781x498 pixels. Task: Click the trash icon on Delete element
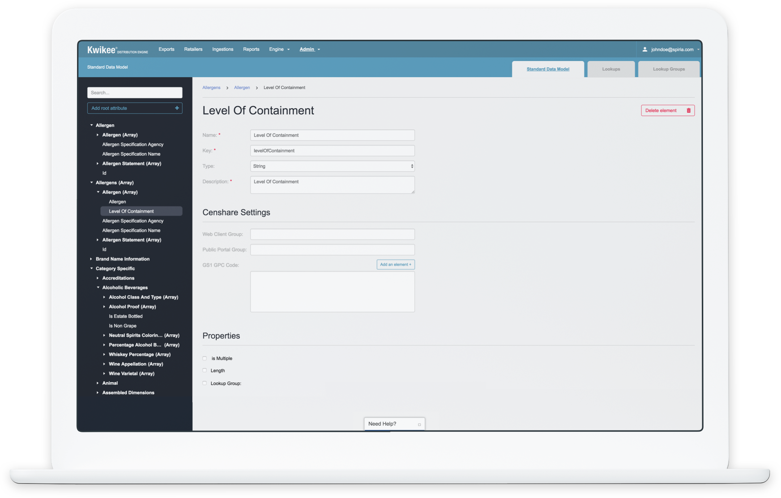(688, 111)
